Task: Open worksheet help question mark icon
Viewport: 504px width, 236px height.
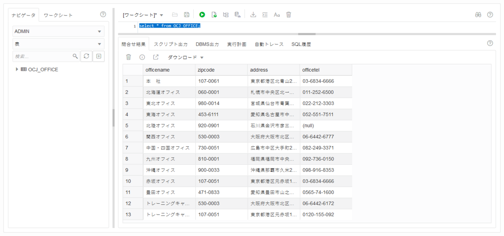Action: (490, 15)
